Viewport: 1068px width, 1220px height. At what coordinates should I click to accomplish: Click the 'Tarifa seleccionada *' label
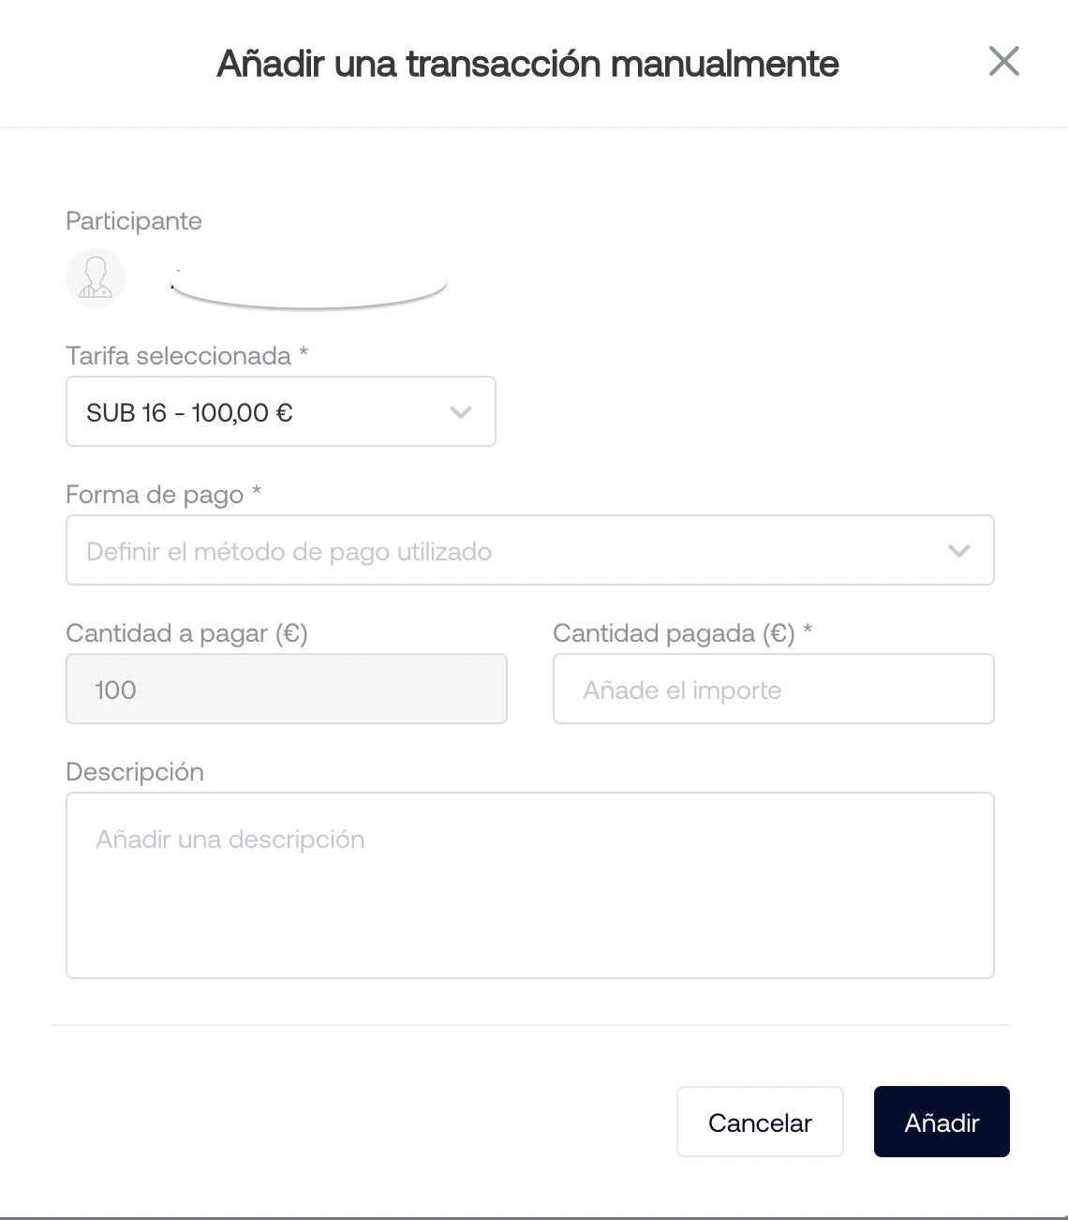coord(187,356)
